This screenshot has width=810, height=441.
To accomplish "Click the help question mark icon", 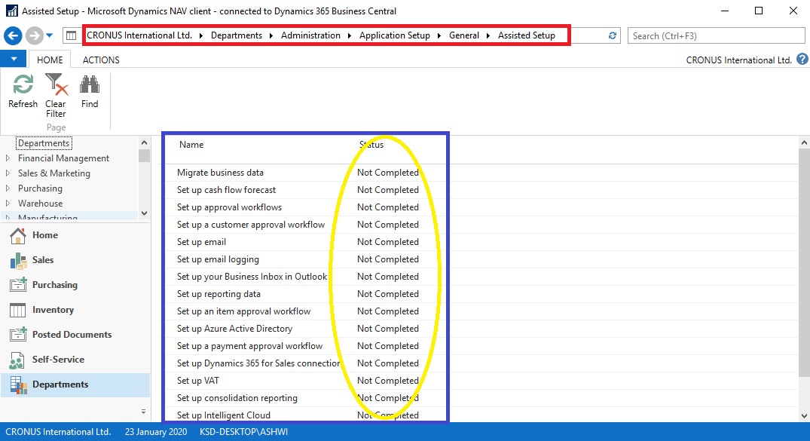I will pyautogui.click(x=802, y=60).
